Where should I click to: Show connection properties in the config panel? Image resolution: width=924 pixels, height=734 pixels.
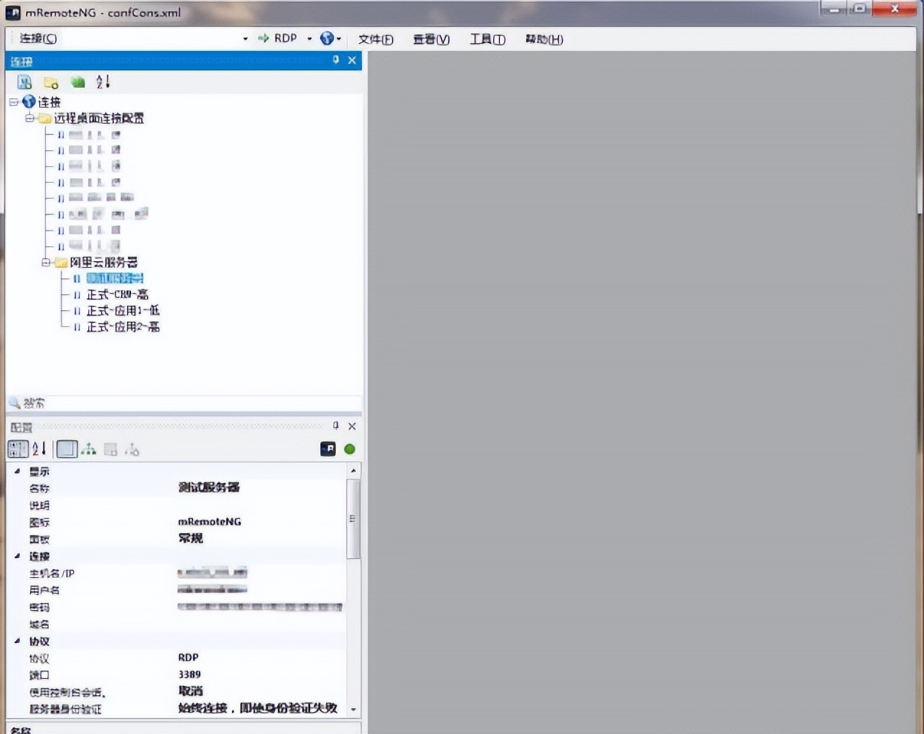pos(66,448)
